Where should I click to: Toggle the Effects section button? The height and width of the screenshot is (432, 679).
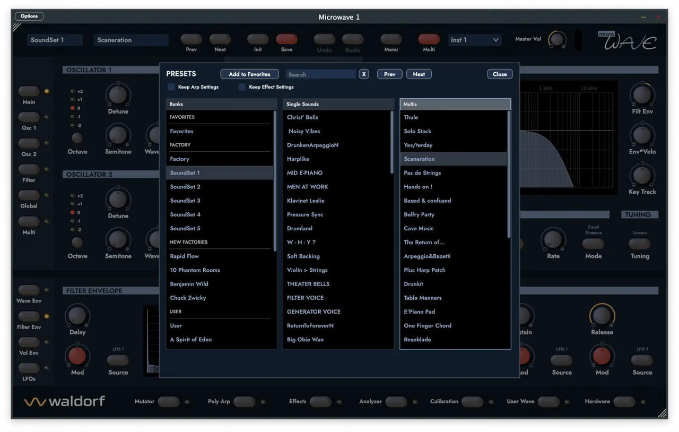point(320,402)
